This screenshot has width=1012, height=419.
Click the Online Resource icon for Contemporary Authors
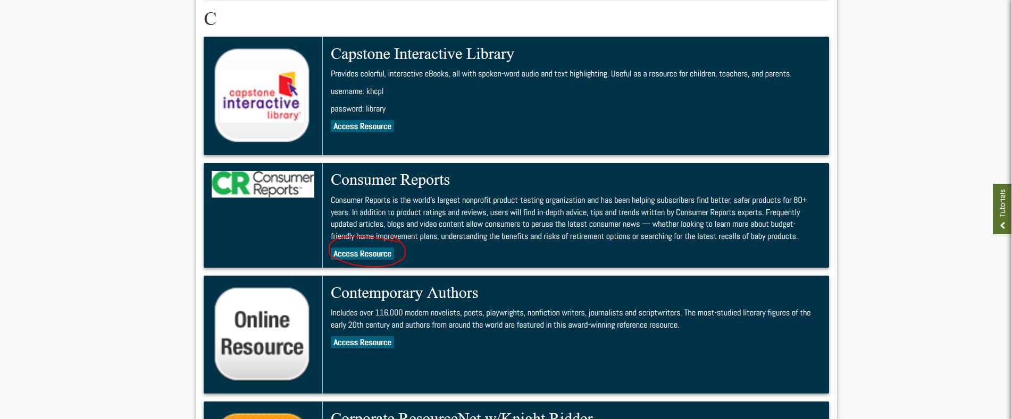pyautogui.click(x=262, y=334)
